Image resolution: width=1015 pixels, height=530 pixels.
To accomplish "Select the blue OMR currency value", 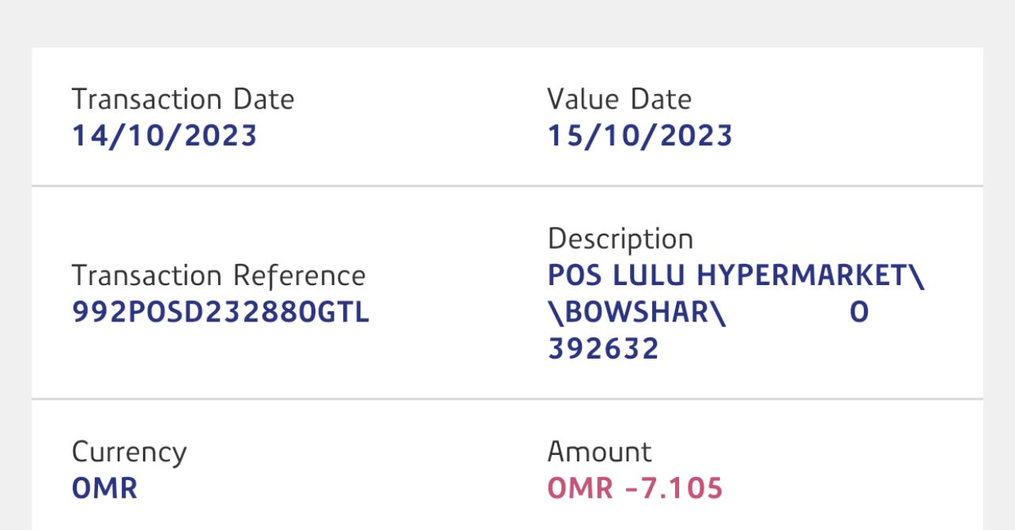I will 104,488.
